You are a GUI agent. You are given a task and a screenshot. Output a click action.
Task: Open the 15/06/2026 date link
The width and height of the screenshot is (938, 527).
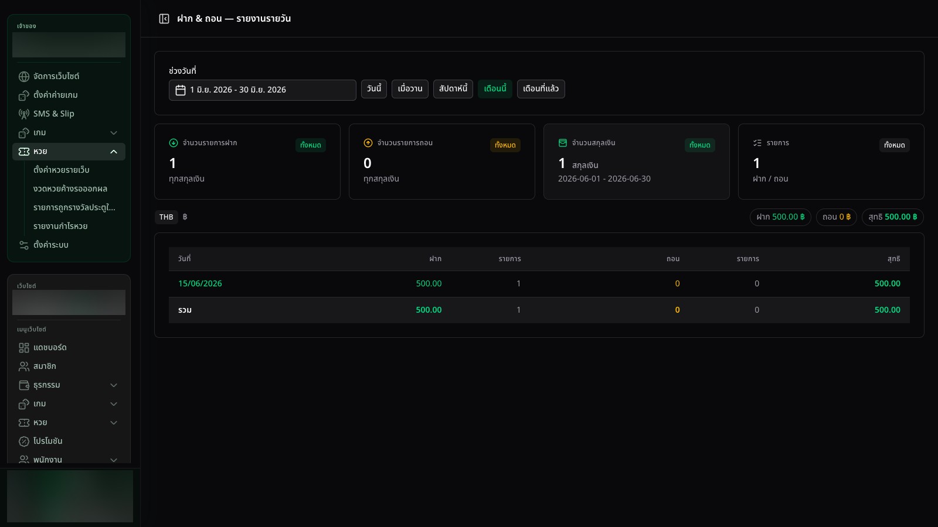[x=200, y=283]
